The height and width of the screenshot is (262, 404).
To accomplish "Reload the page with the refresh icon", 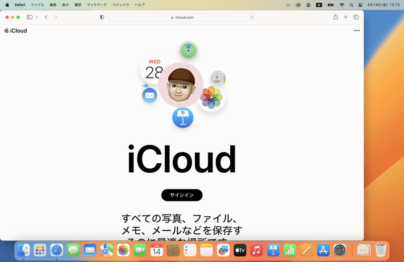I will [251, 17].
